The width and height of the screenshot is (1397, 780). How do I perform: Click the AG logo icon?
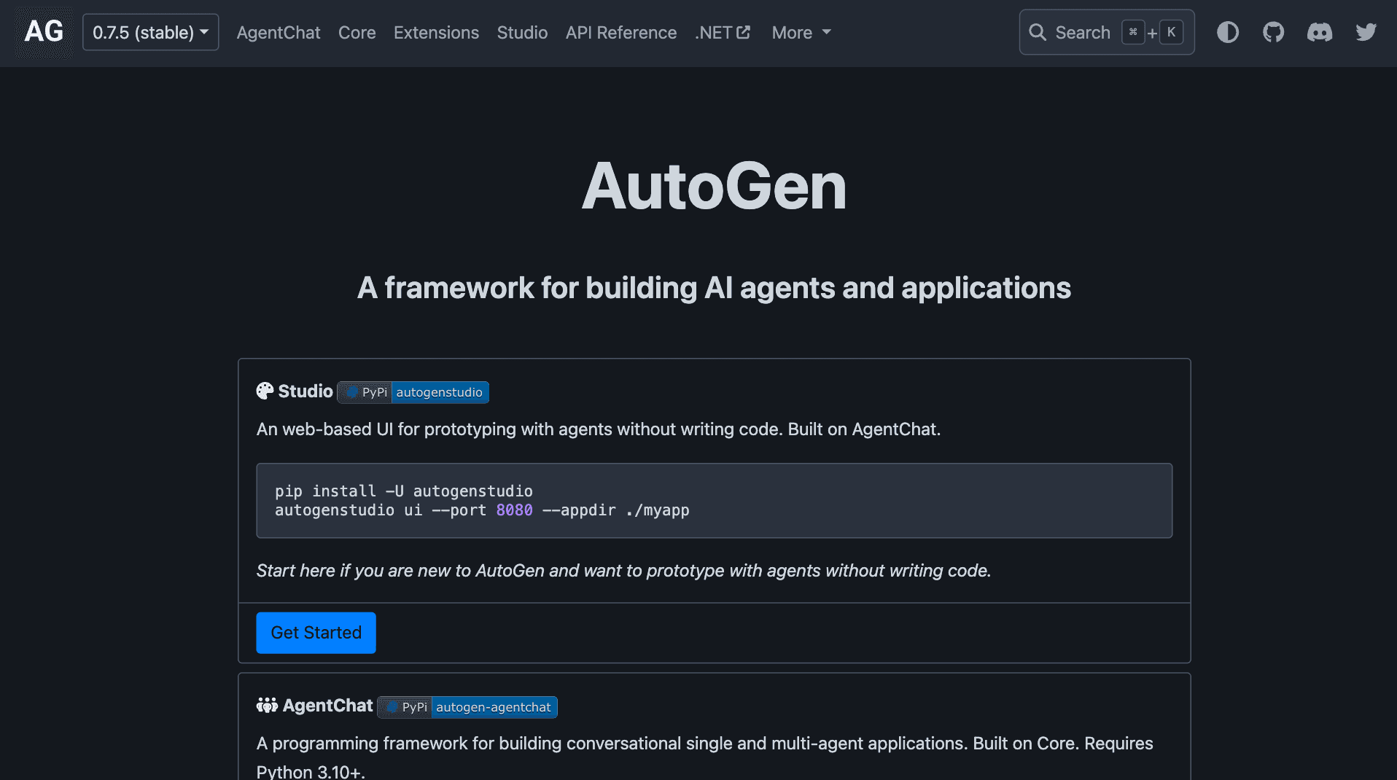(x=43, y=32)
